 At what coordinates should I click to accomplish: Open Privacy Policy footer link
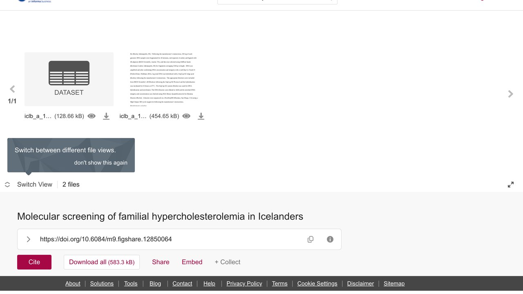(244, 283)
